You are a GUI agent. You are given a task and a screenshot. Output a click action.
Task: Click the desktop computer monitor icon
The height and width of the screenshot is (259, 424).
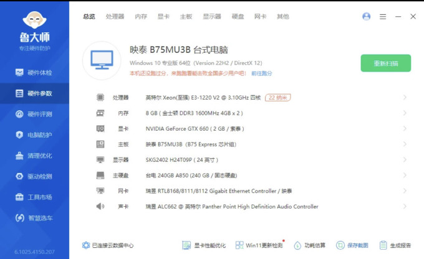tap(102, 60)
